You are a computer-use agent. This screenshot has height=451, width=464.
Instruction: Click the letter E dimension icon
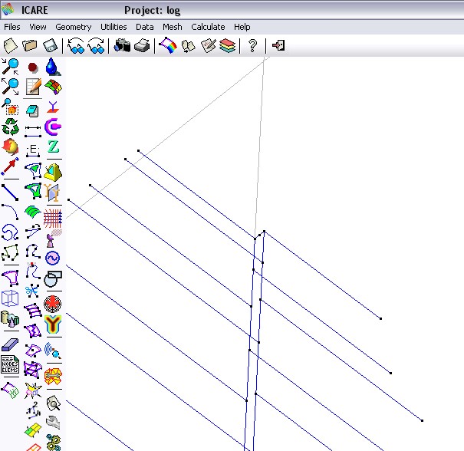[33, 150]
